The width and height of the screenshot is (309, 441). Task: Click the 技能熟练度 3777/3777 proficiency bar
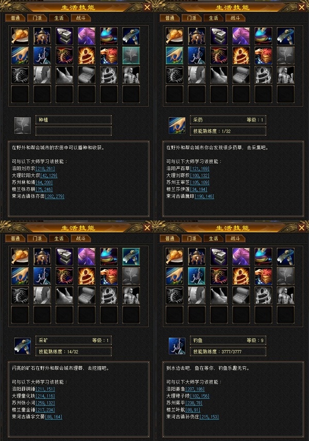[x=228, y=352]
